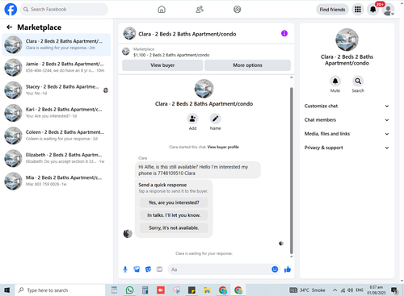Go to the Home feed icon
404x296 pixels.
(162, 10)
